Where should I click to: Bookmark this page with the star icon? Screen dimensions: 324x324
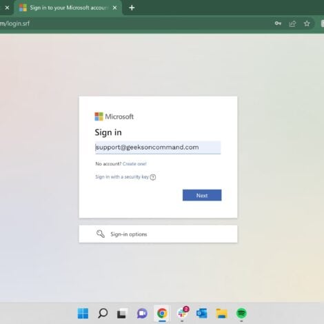(x=307, y=23)
